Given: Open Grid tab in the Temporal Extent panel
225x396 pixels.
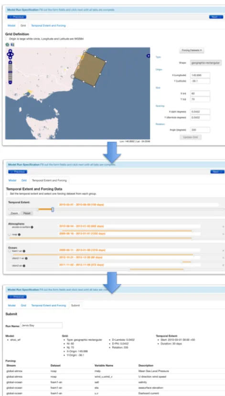Looking at the screenshot, I should coord(24,180).
